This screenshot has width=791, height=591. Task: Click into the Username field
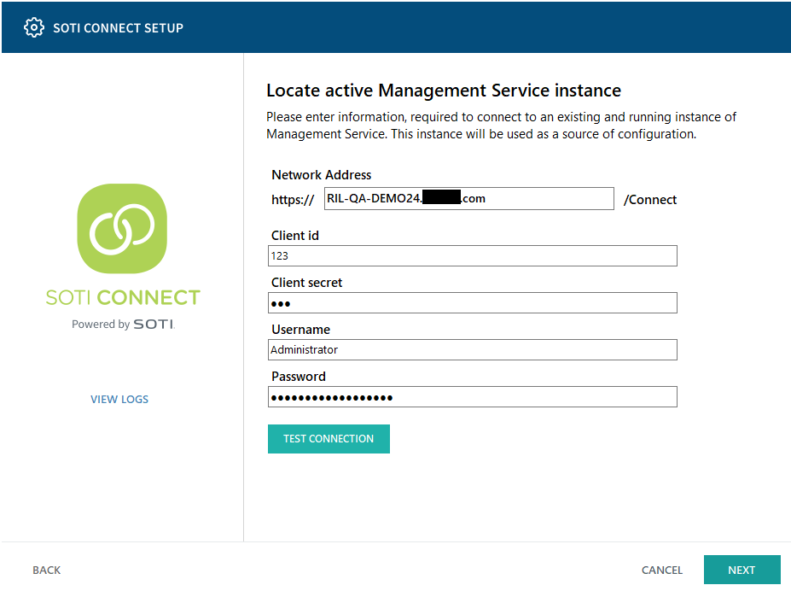[472, 350]
